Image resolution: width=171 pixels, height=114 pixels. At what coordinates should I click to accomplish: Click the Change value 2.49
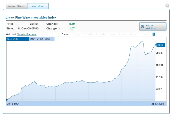[72, 24]
